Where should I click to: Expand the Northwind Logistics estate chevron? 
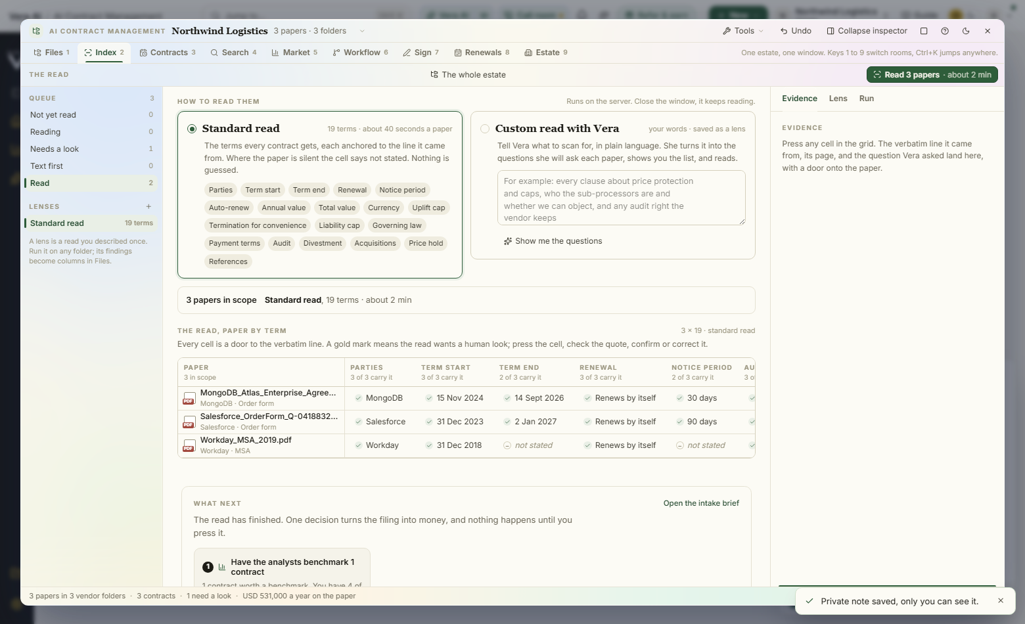click(362, 31)
